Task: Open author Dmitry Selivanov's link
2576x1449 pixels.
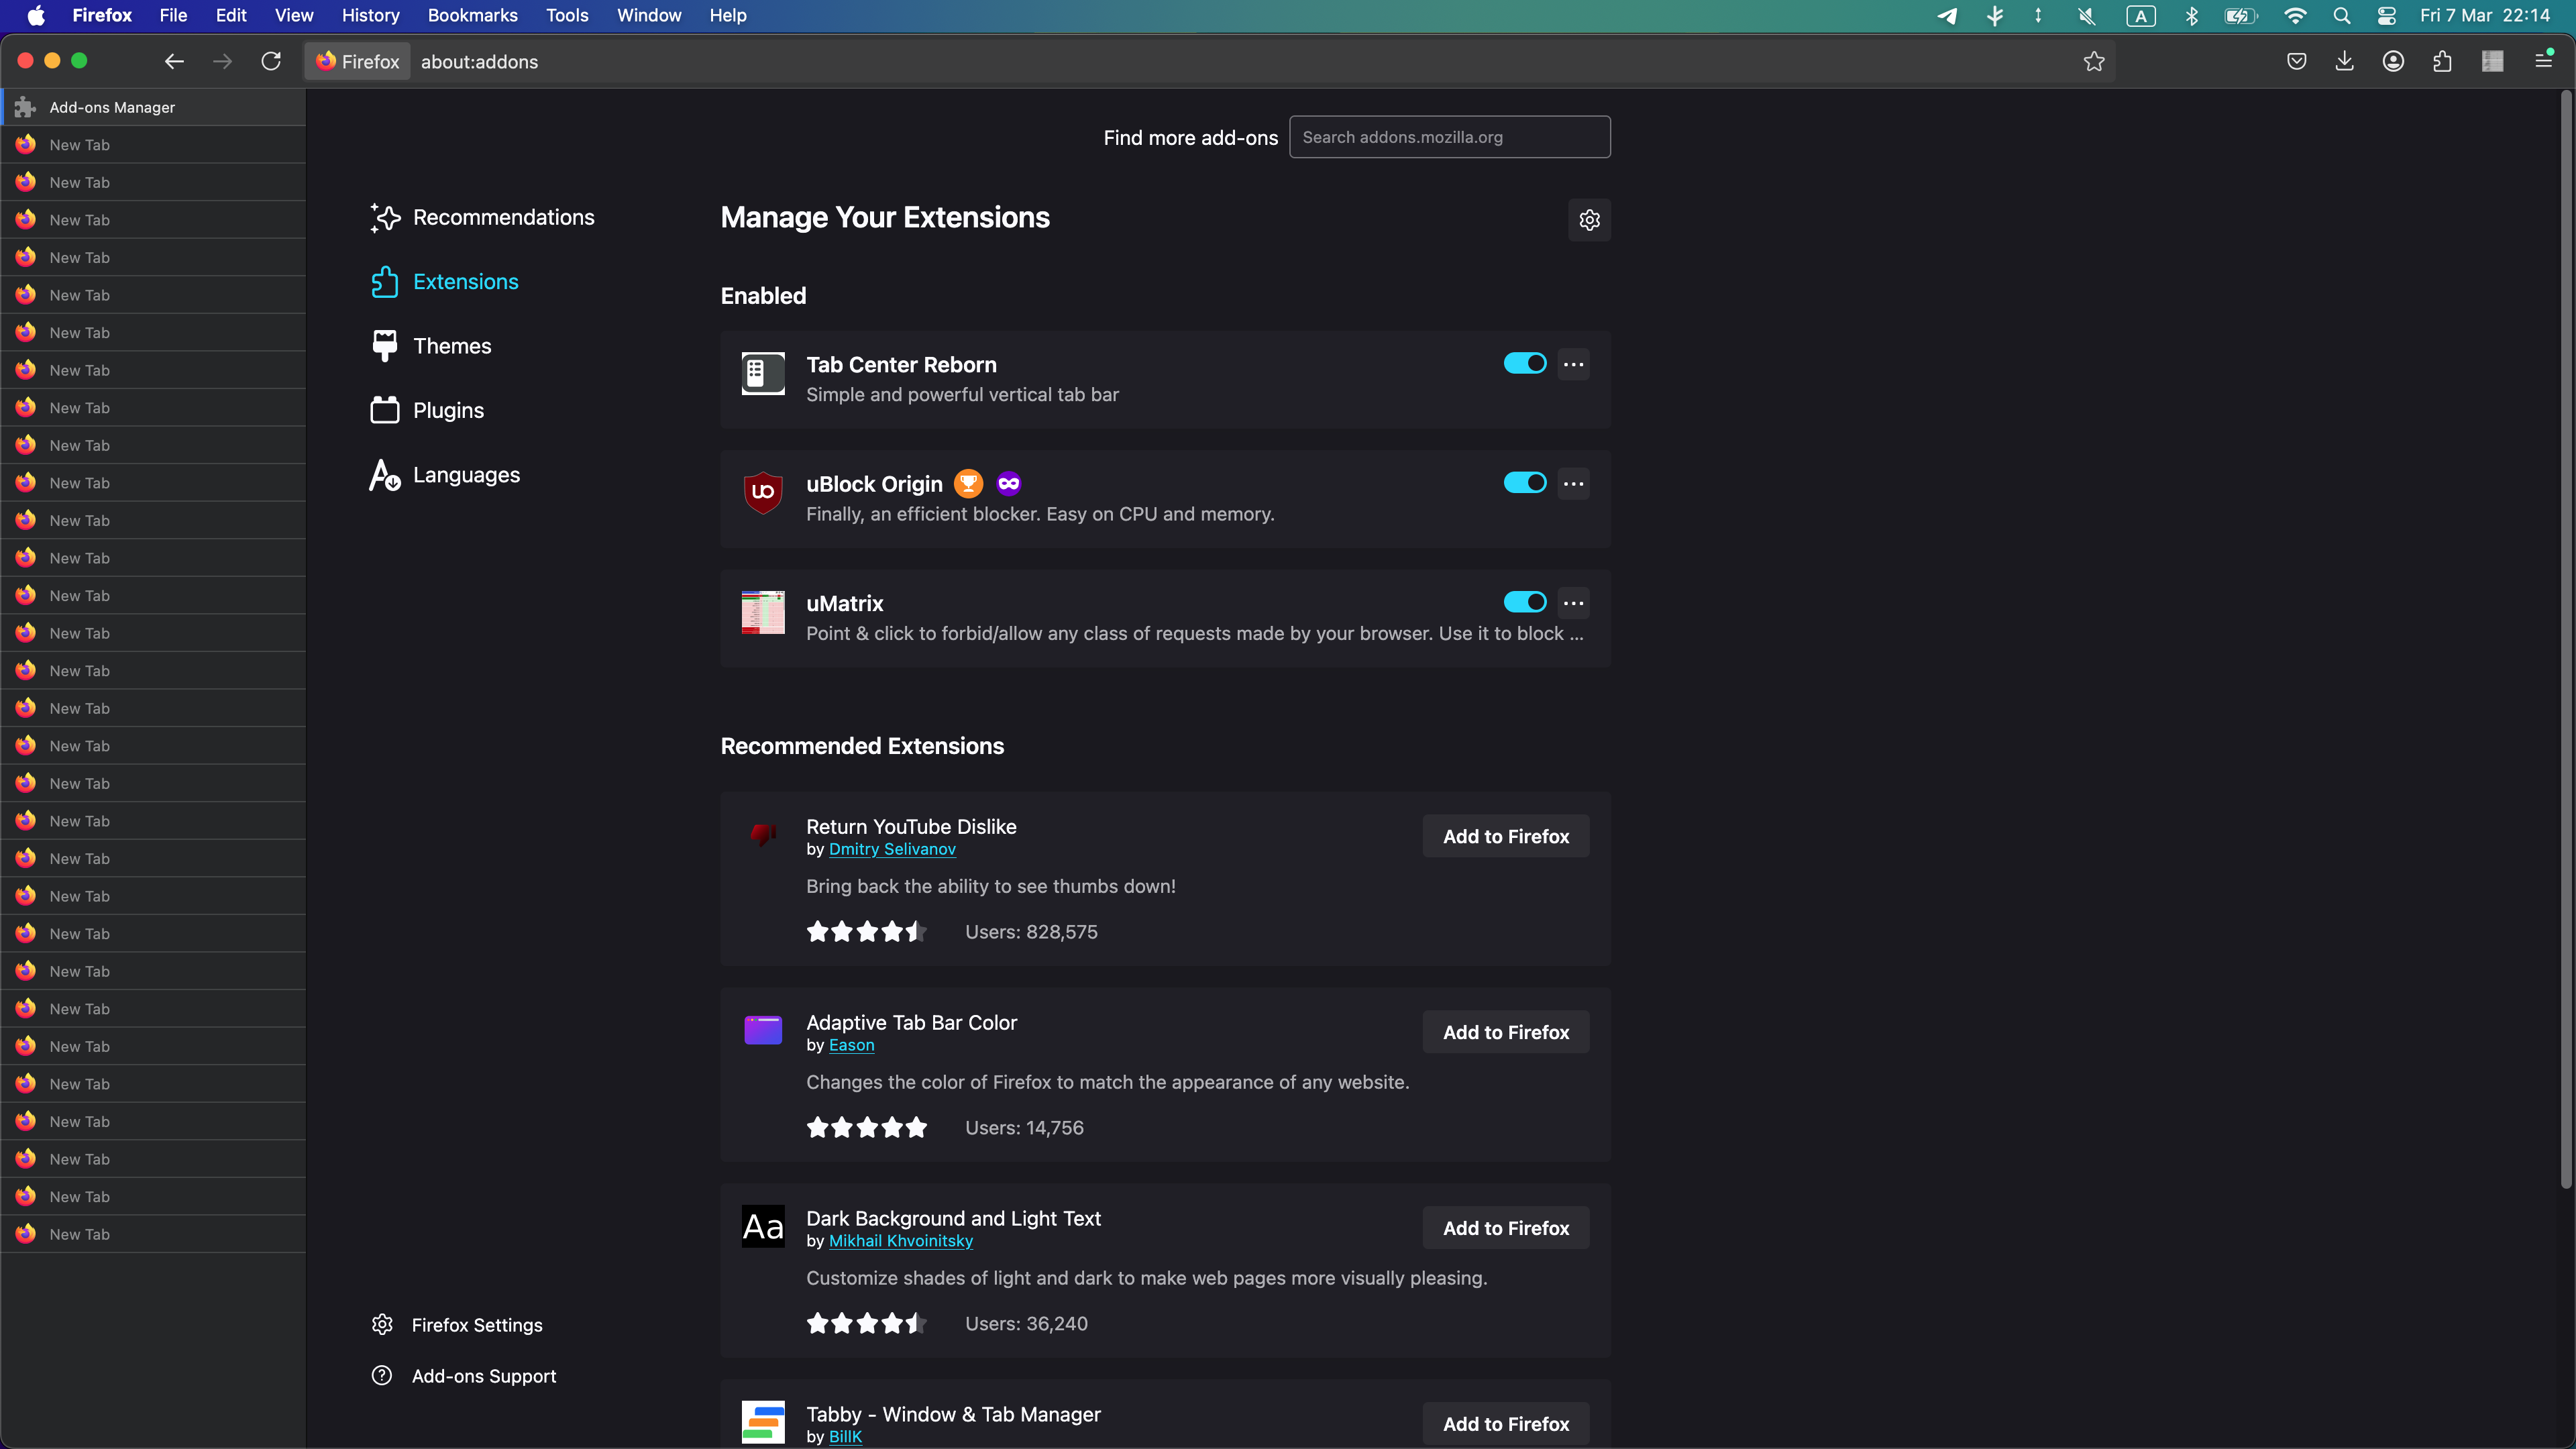Action: [x=892, y=849]
